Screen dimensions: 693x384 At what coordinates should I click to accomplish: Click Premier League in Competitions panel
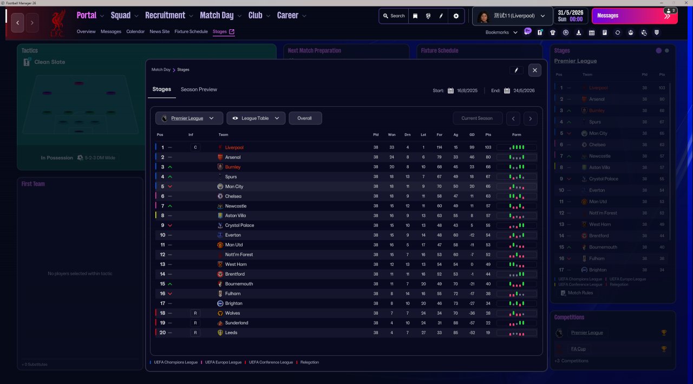587,333
